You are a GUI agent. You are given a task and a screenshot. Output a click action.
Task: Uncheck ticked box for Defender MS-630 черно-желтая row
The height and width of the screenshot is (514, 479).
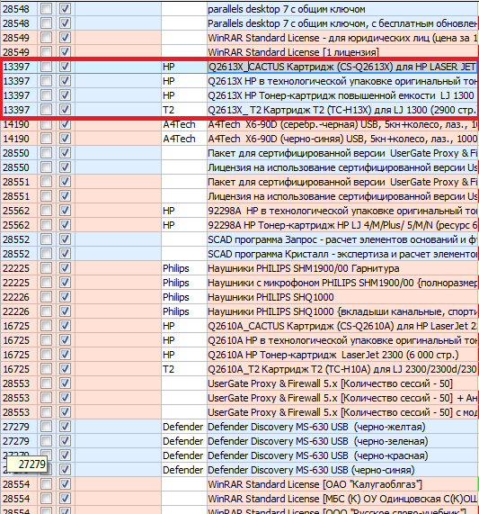click(65, 427)
